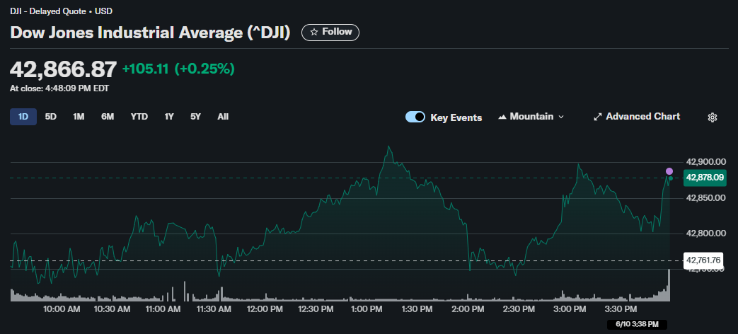Screen dimensions: 738x334
Task: Click the At close 4:48:09 PM EDT text
Action: (59, 88)
